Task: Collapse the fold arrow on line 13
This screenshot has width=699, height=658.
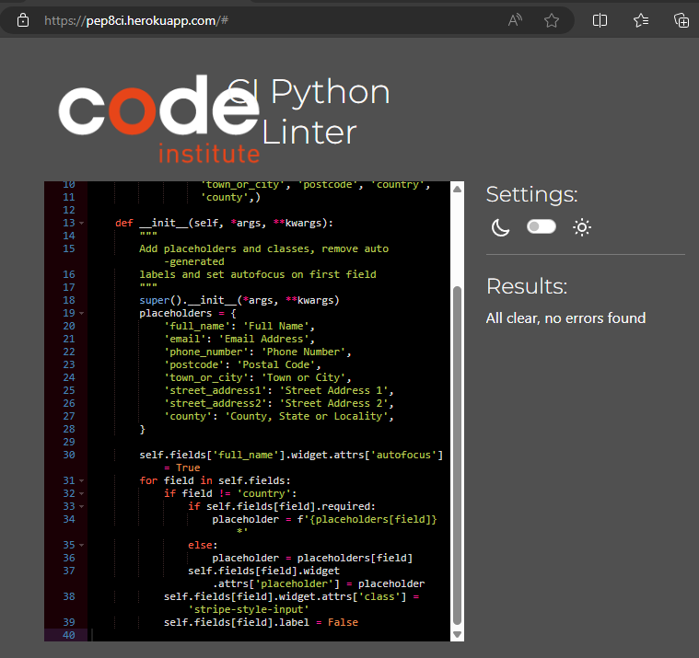Action: pyautogui.click(x=82, y=223)
